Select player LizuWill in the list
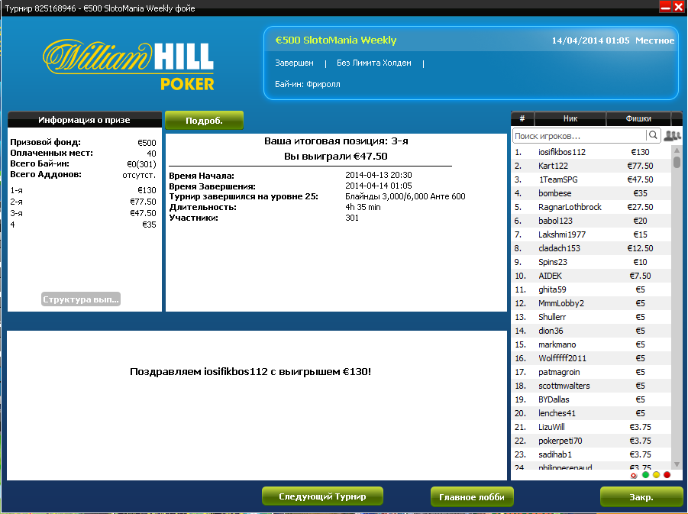The width and height of the screenshot is (688, 514). [592, 427]
